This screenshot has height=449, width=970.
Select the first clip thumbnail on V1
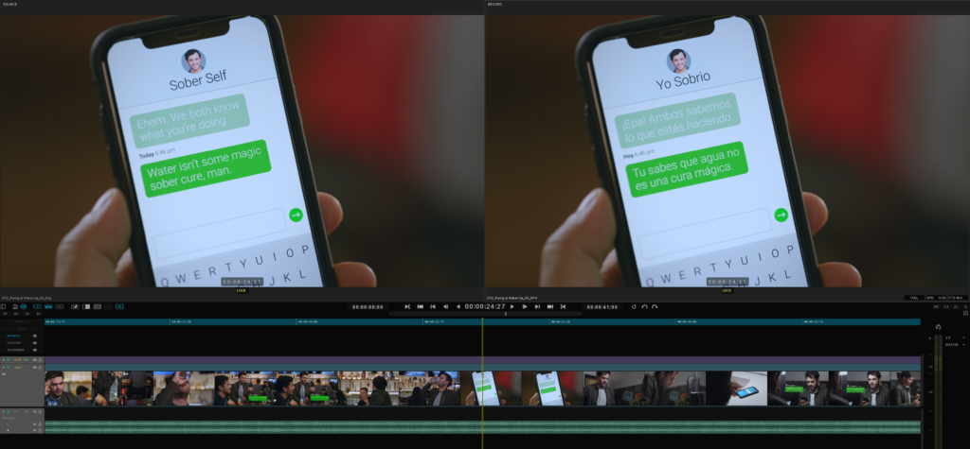pos(68,388)
